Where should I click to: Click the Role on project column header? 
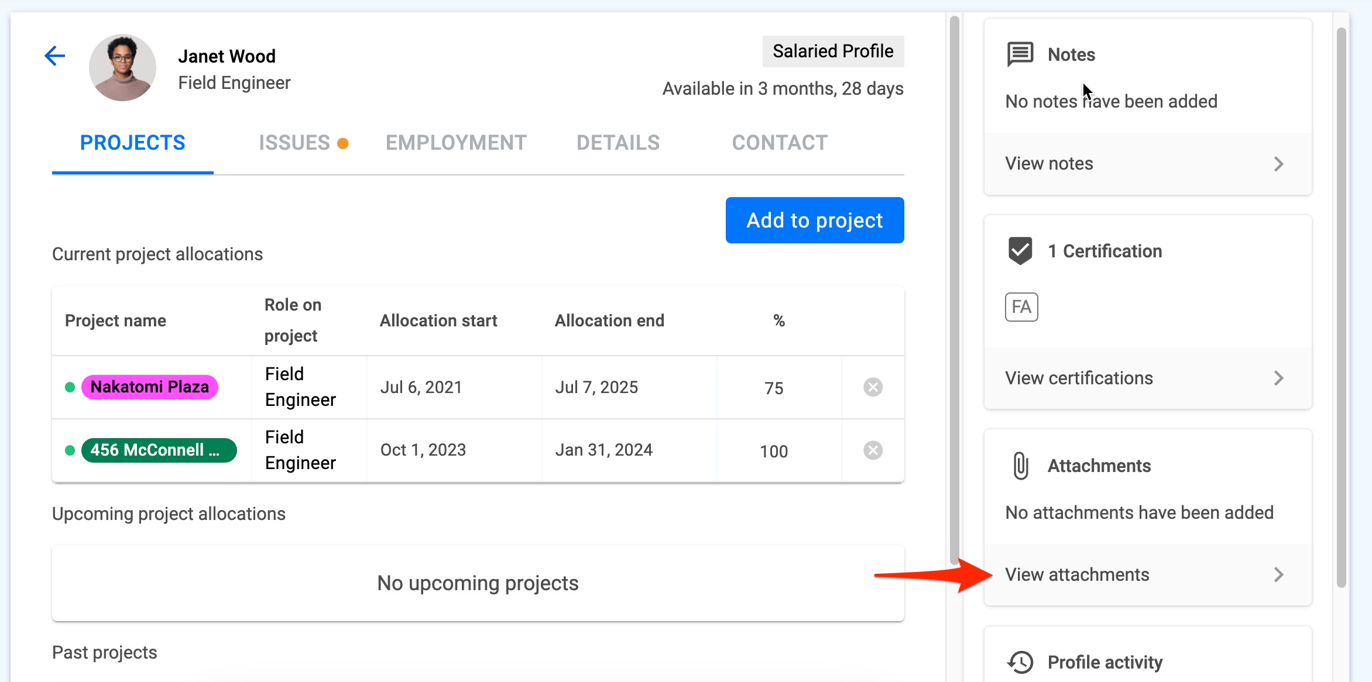293,321
